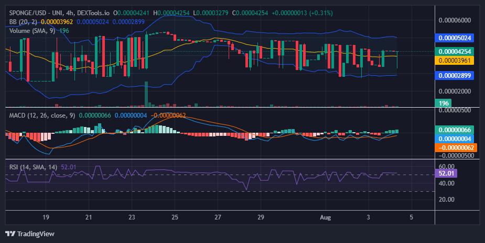Click the 0.00000500 MACD axis label

pyautogui.click(x=455, y=110)
